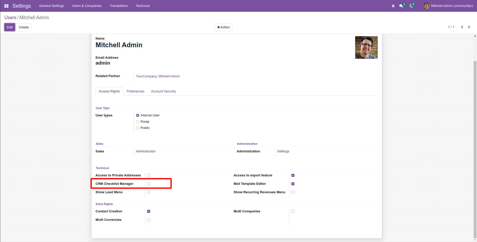The width and height of the screenshot is (477, 242).
Task: Open the Users & Companies menu
Action: coord(87,6)
